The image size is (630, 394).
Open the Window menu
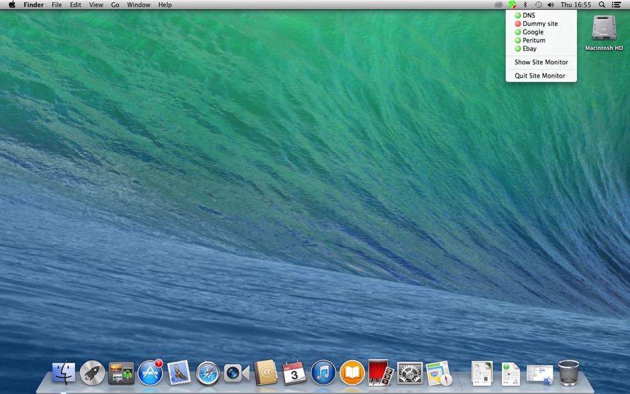tap(139, 5)
